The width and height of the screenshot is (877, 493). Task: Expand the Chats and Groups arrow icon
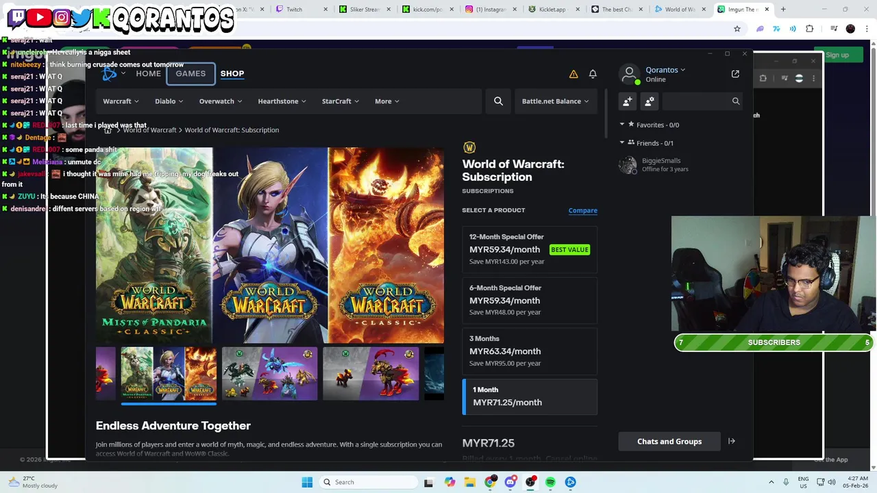pos(732,442)
